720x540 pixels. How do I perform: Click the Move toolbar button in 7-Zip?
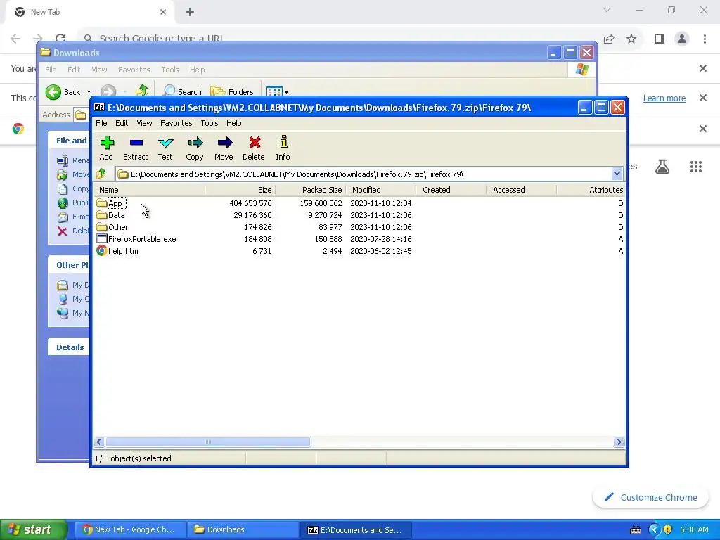(224, 148)
